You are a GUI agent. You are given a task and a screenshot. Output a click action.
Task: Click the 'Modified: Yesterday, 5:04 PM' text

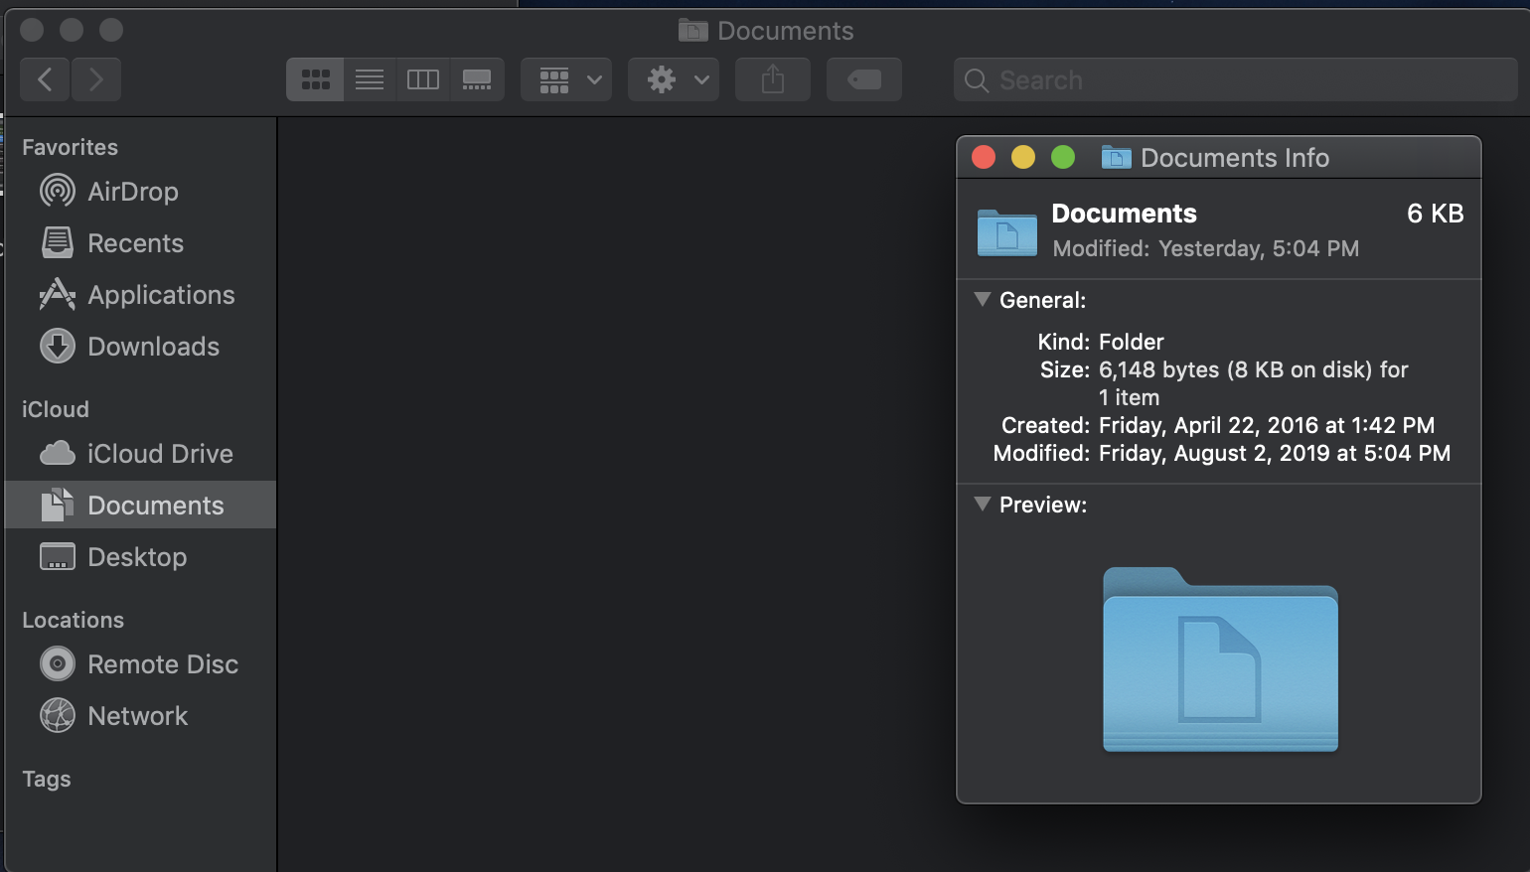[x=1206, y=248]
